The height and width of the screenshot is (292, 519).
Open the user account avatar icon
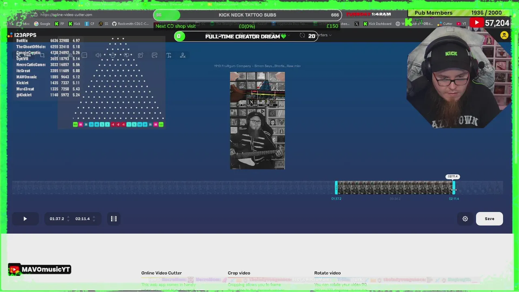click(x=504, y=35)
